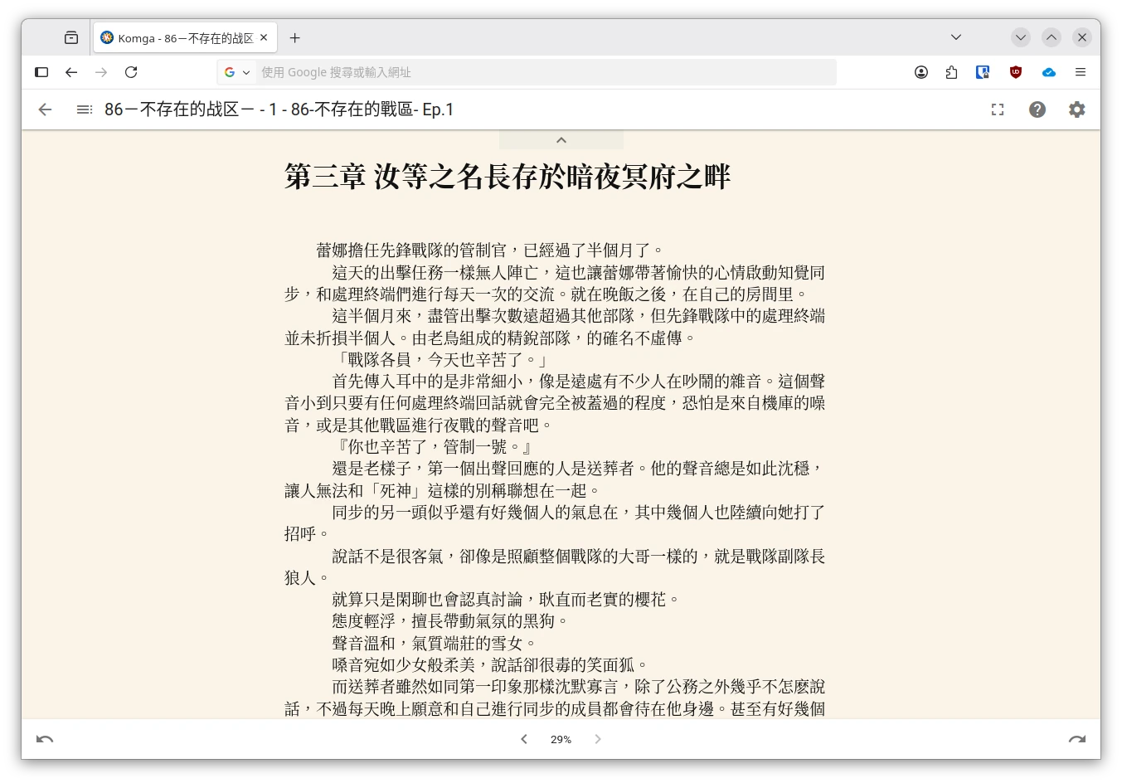This screenshot has height=783, width=1122.
Task: Close the Komga tab
Action: (x=264, y=37)
